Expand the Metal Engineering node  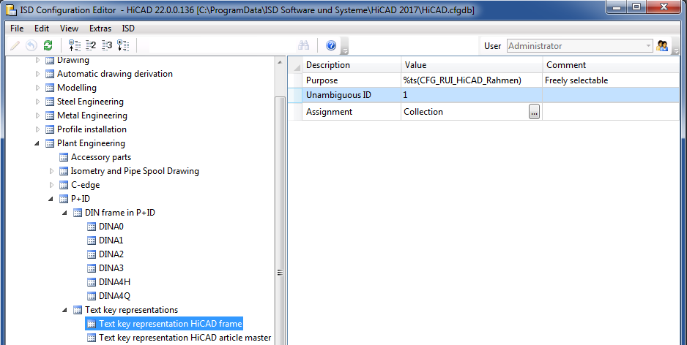pyautogui.click(x=37, y=116)
